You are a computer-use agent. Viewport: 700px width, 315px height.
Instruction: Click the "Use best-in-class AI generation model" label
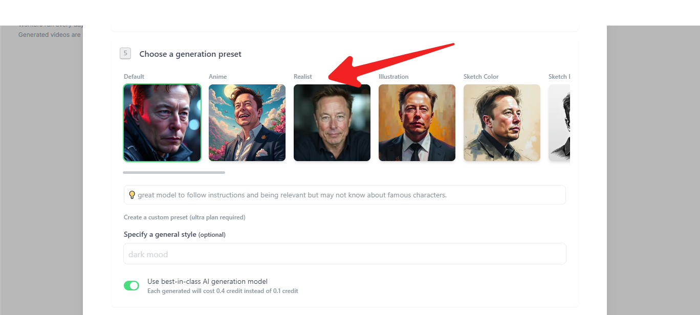click(207, 281)
